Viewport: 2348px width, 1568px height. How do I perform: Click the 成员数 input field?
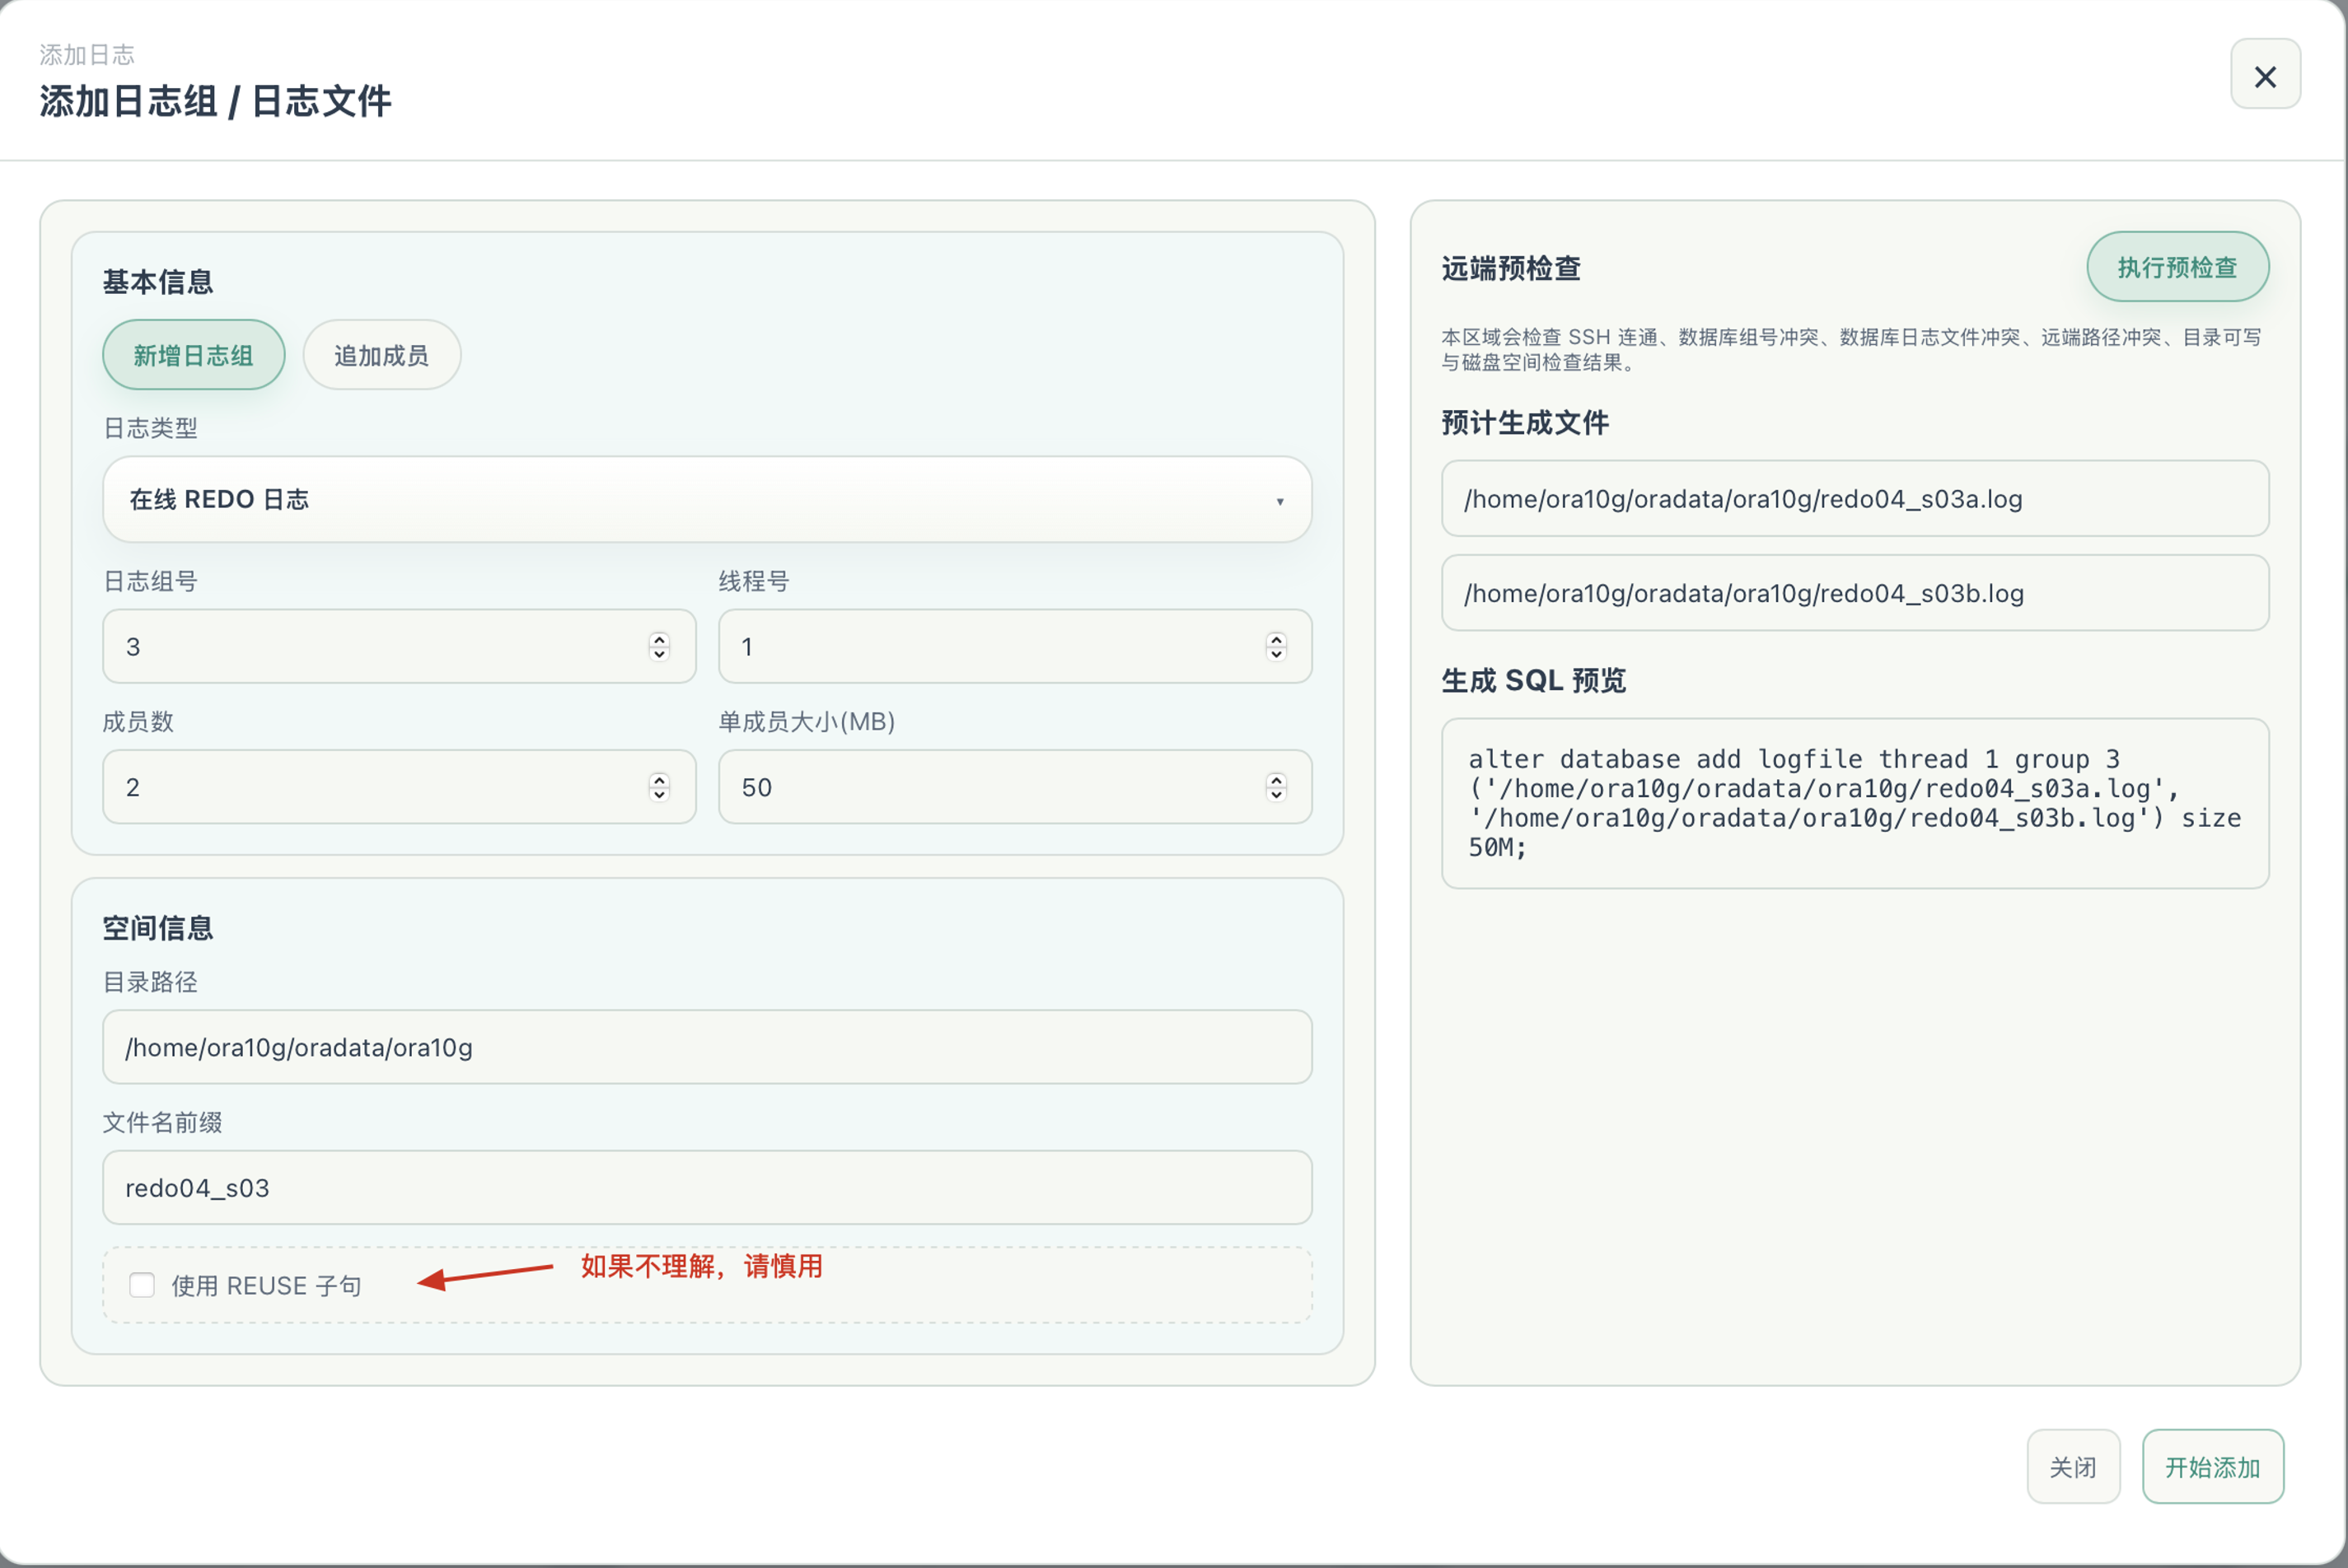tap(400, 787)
